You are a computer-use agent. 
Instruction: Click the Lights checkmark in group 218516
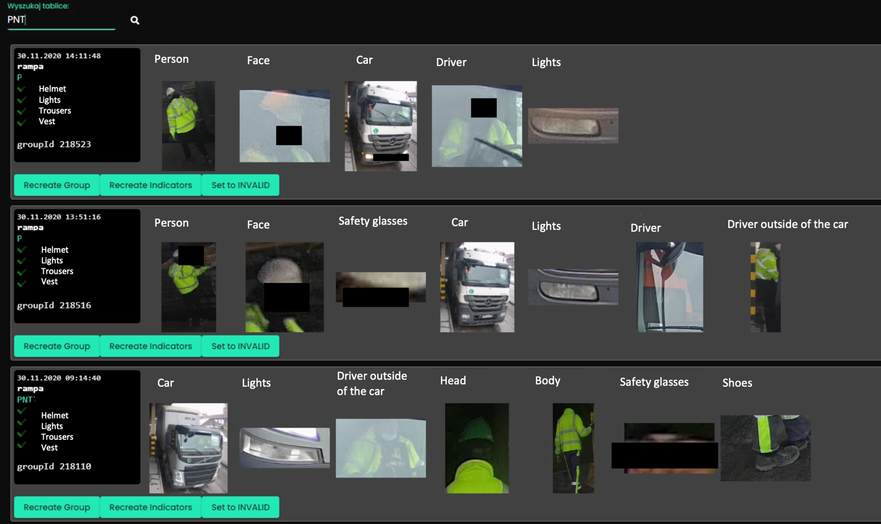22,260
